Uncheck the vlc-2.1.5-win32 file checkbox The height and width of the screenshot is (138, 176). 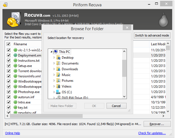[9, 50]
